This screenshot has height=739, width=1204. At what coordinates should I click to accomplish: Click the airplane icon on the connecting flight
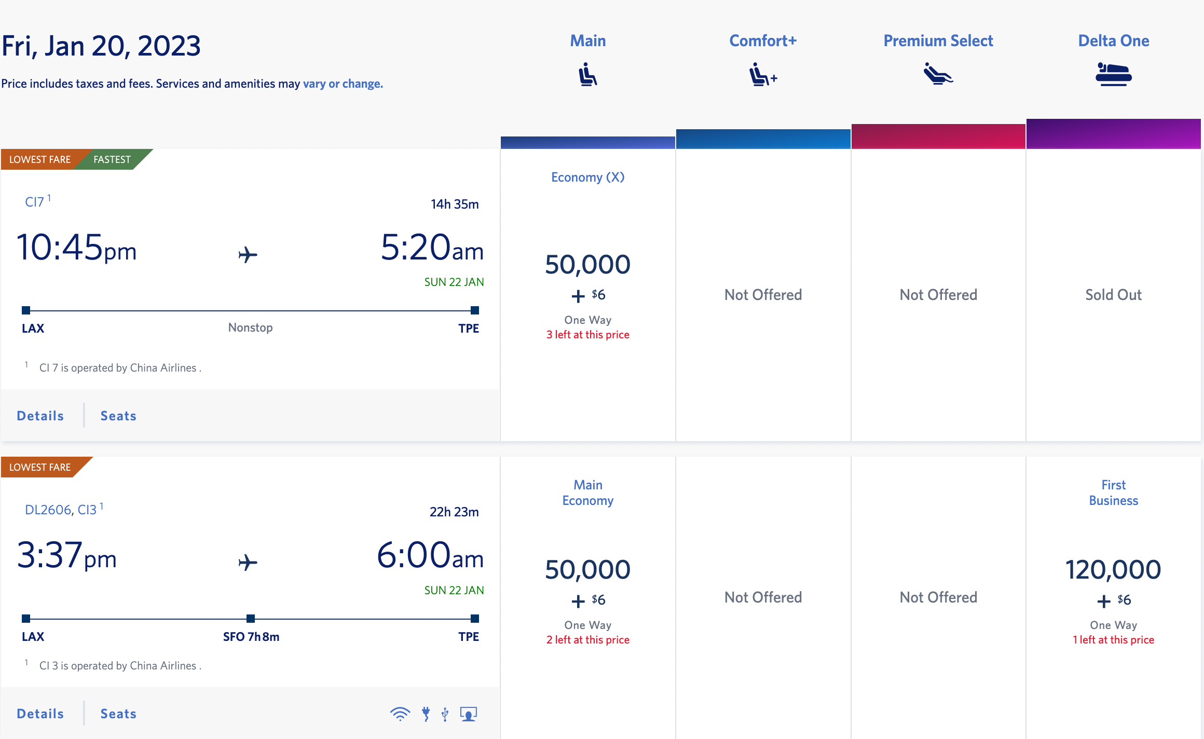point(248,562)
